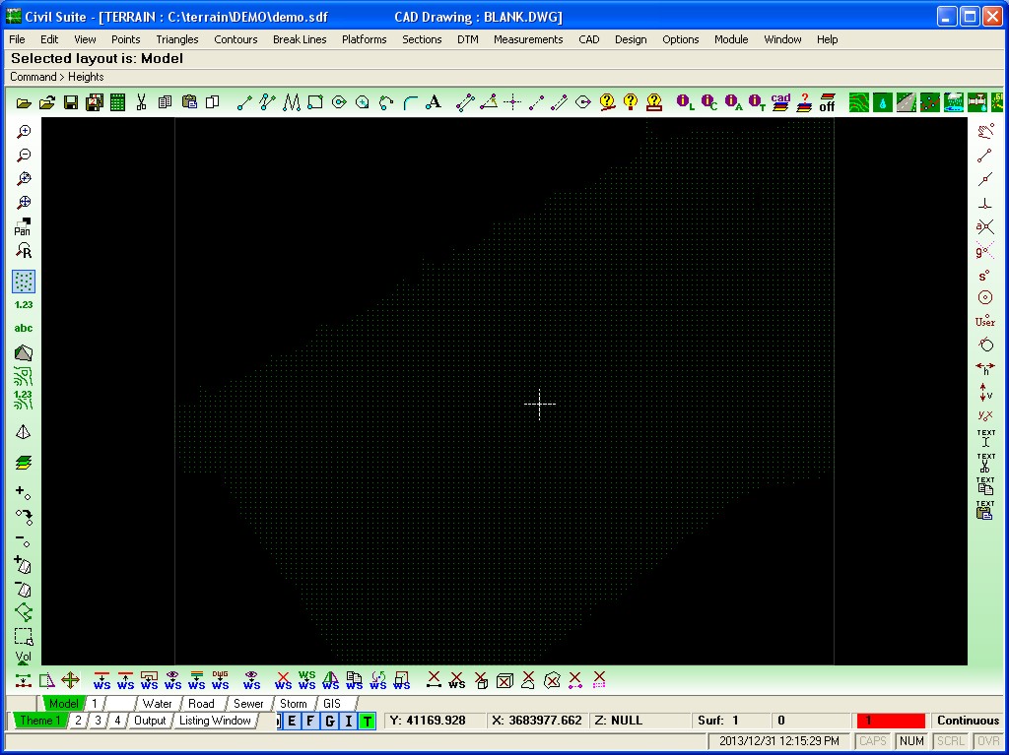
Task: Click the cad layers icon
Action: coord(780,102)
